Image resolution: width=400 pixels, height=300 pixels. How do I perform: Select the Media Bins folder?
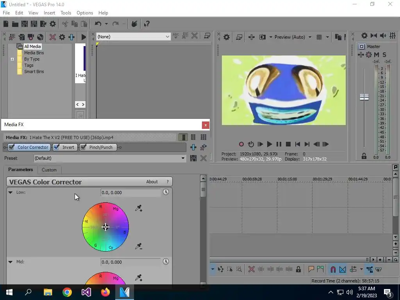coord(34,53)
